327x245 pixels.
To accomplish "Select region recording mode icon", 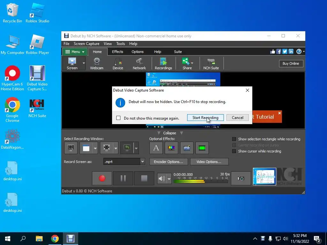I will [x=107, y=148].
